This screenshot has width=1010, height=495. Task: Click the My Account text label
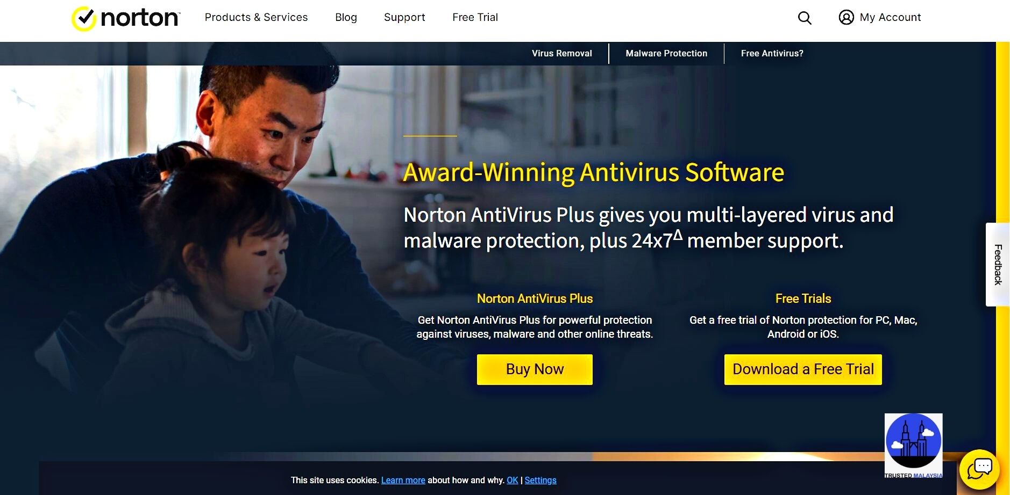(x=890, y=17)
